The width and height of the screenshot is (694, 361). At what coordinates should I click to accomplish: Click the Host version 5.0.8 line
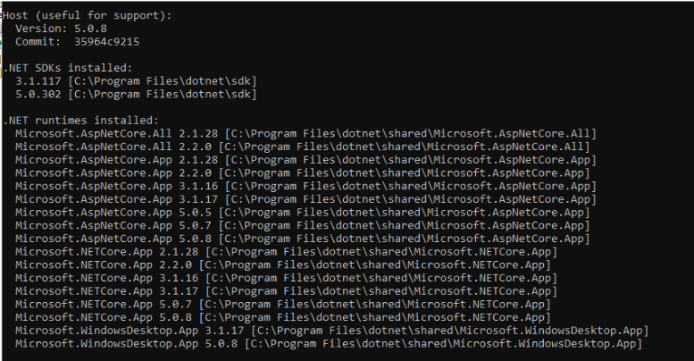pos(61,29)
